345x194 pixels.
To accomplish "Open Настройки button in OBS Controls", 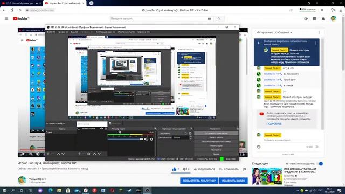I will pyautogui.click(x=216, y=150).
